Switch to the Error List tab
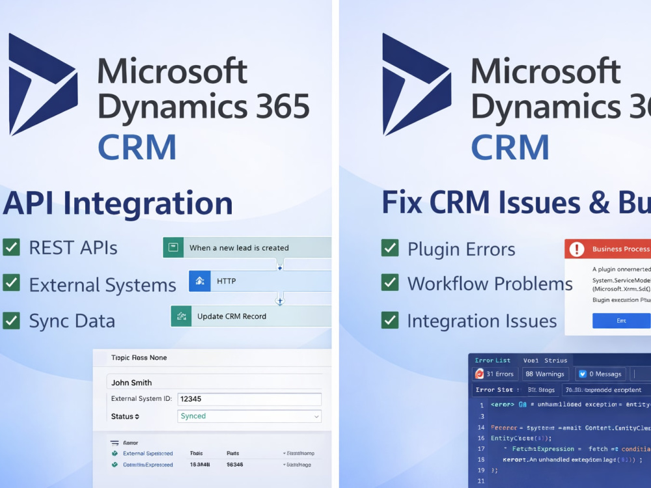 (x=492, y=360)
